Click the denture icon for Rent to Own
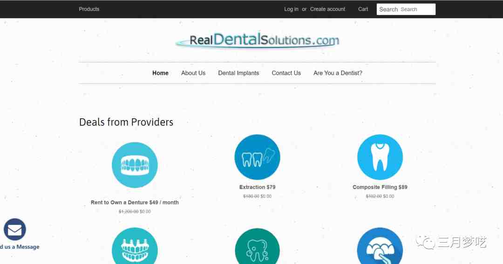503x264 pixels. coord(135,165)
